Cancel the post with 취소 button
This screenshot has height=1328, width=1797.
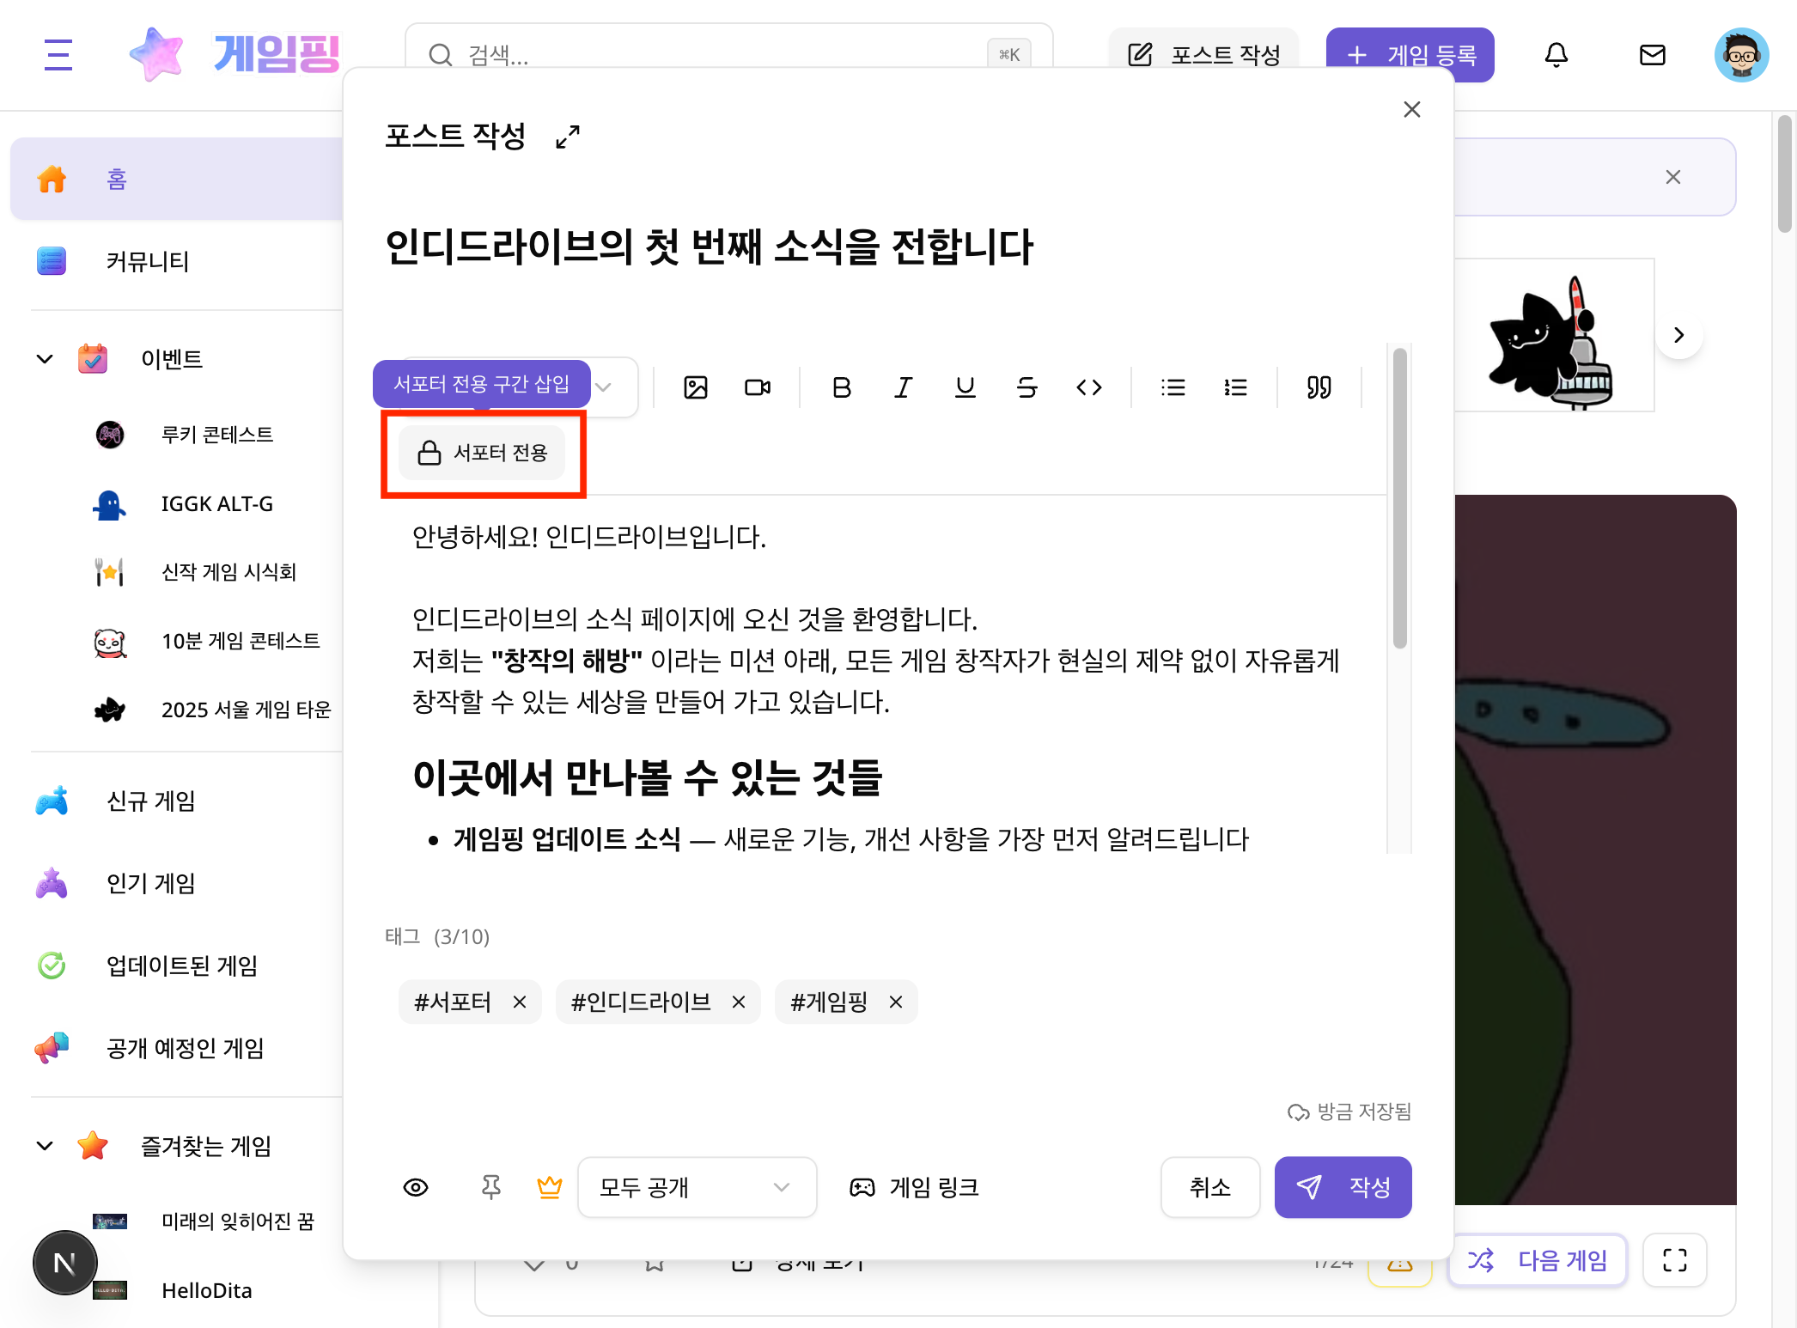coord(1209,1187)
